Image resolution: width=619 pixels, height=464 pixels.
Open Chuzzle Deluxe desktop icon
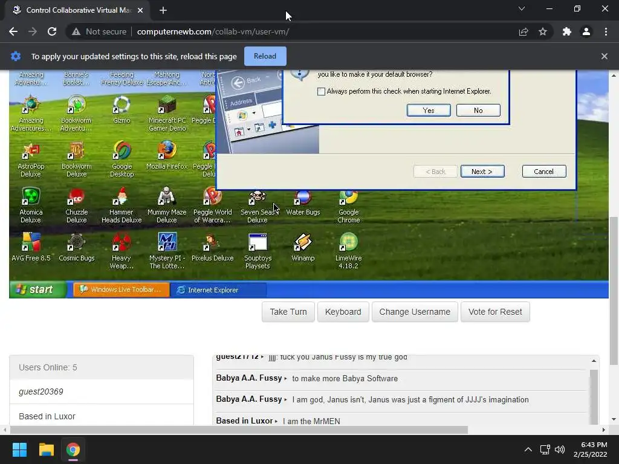76,205
